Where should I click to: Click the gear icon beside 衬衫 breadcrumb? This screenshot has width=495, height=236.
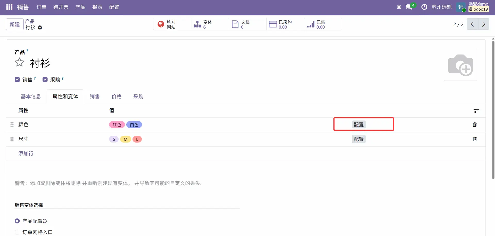(x=40, y=27)
